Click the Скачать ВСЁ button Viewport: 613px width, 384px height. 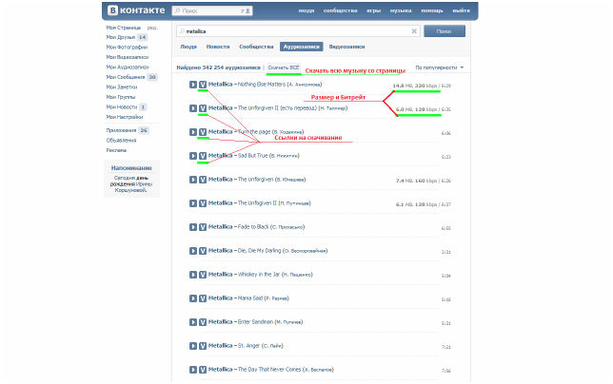click(x=284, y=67)
